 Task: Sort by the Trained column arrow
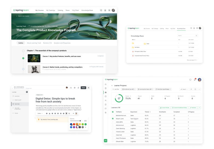click(x=150, y=112)
